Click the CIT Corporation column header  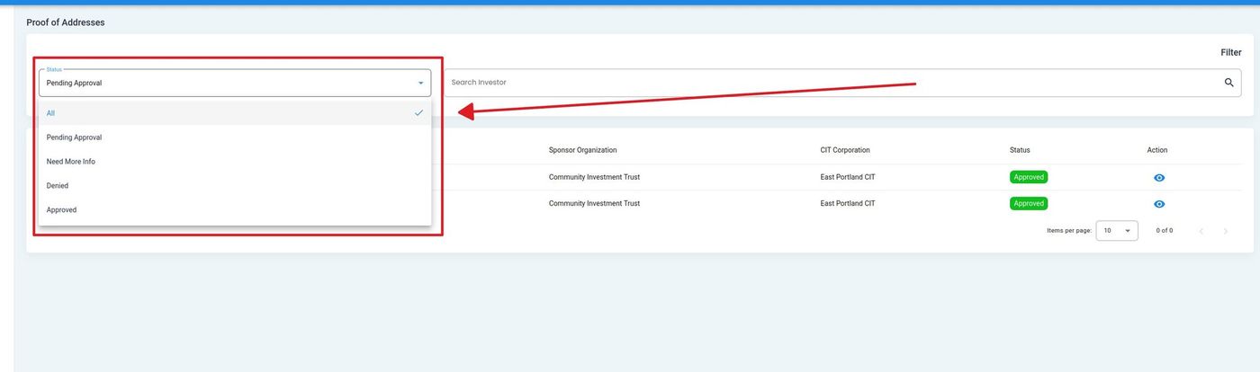click(844, 150)
